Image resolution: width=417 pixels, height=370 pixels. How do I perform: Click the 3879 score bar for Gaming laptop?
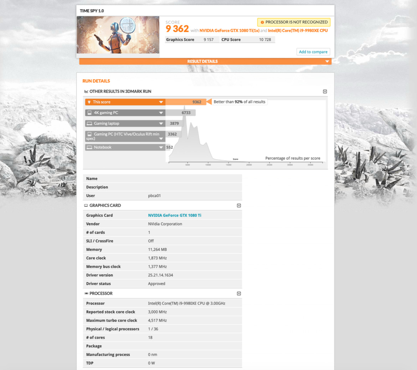pos(174,123)
